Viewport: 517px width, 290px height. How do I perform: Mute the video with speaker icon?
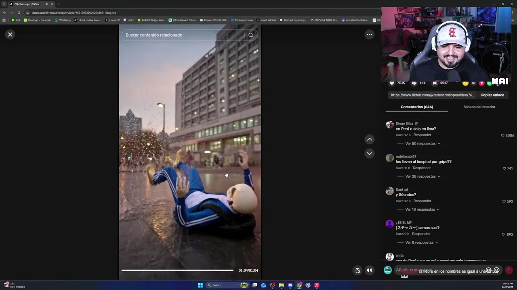[x=369, y=270]
